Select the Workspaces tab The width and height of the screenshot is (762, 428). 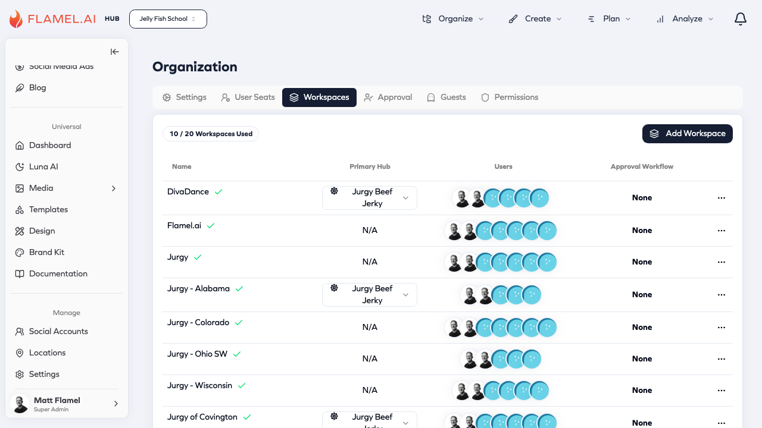coord(319,97)
